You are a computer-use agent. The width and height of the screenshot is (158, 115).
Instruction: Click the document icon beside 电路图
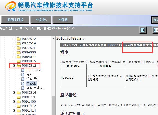click(23, 84)
